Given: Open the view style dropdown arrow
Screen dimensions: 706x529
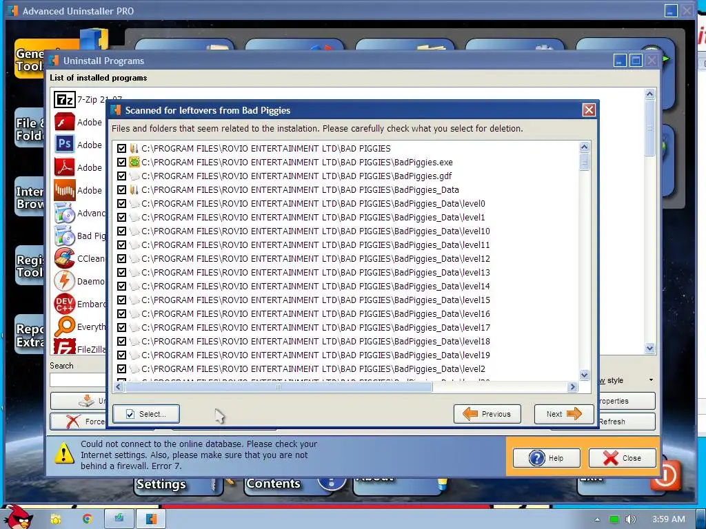Looking at the screenshot, I should [x=651, y=380].
